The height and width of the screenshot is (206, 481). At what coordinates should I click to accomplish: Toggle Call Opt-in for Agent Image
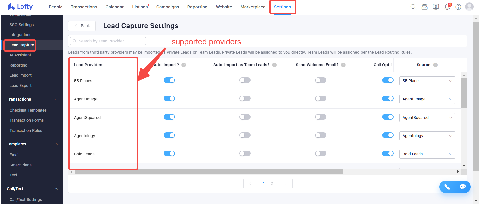[388, 98]
